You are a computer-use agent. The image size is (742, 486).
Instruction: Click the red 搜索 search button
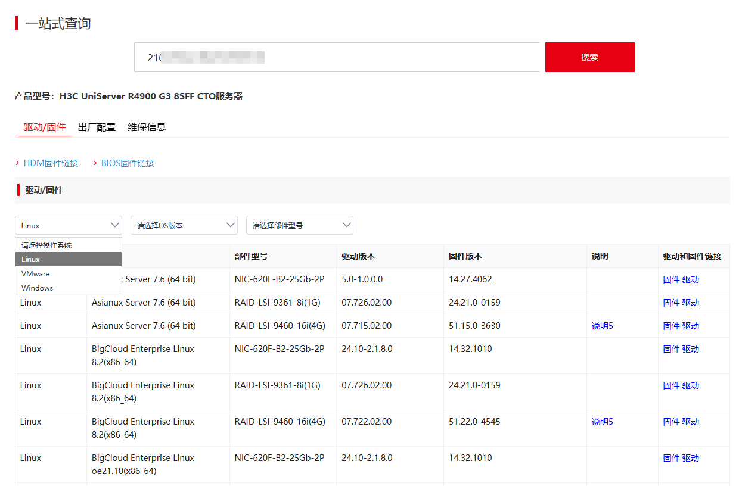point(589,57)
